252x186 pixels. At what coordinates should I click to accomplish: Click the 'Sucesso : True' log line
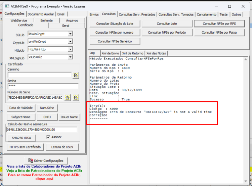click(110, 99)
